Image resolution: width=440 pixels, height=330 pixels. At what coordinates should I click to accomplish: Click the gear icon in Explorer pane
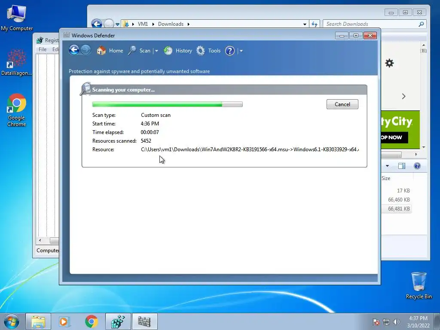pyautogui.click(x=389, y=63)
